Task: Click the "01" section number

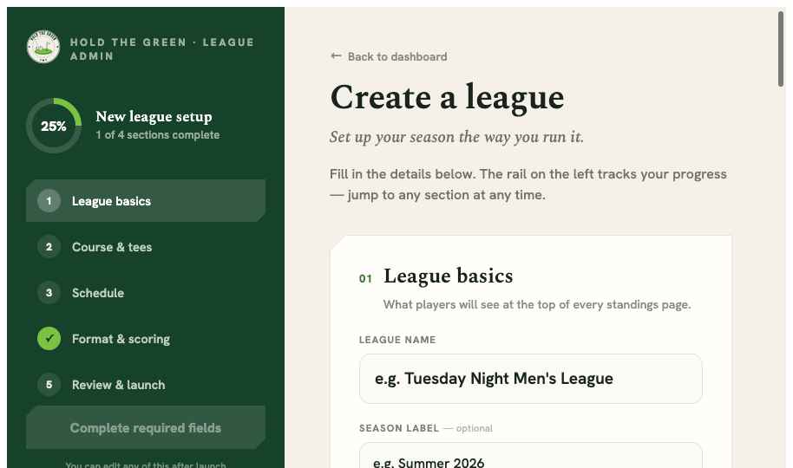Action: [365, 278]
